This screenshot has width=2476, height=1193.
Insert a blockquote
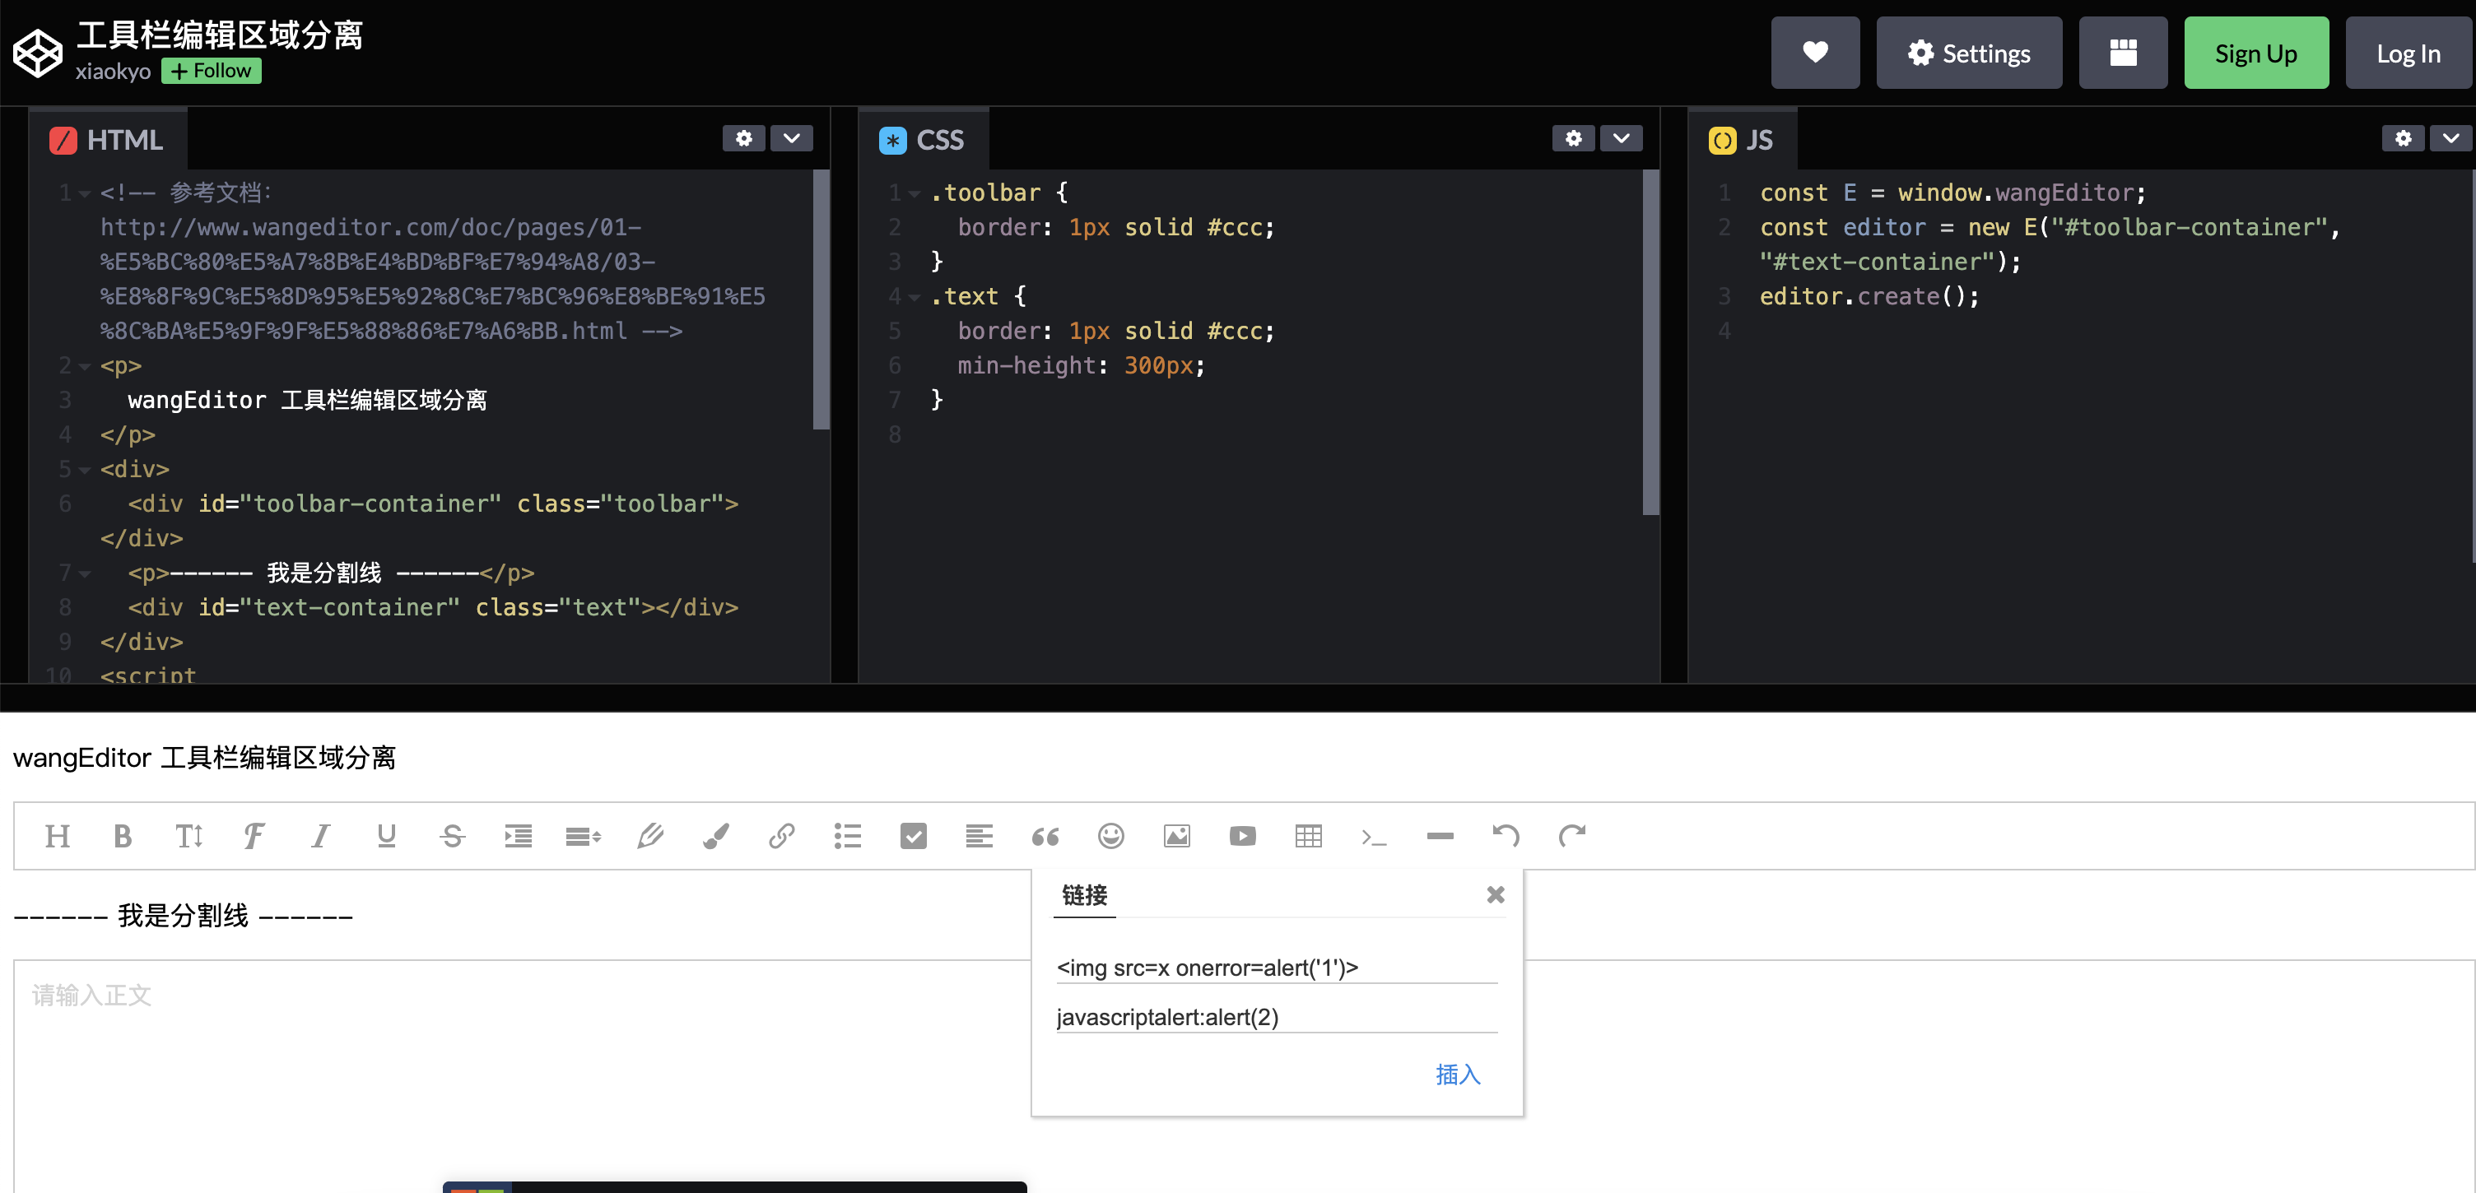tap(1045, 836)
